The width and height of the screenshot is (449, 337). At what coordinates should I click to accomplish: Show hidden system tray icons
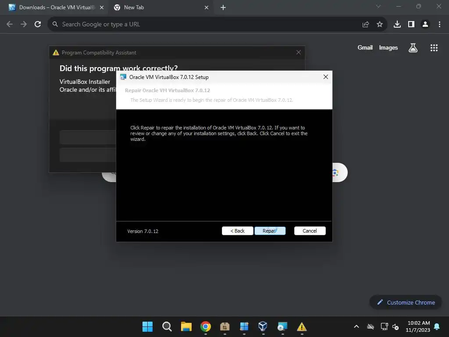coord(356,326)
